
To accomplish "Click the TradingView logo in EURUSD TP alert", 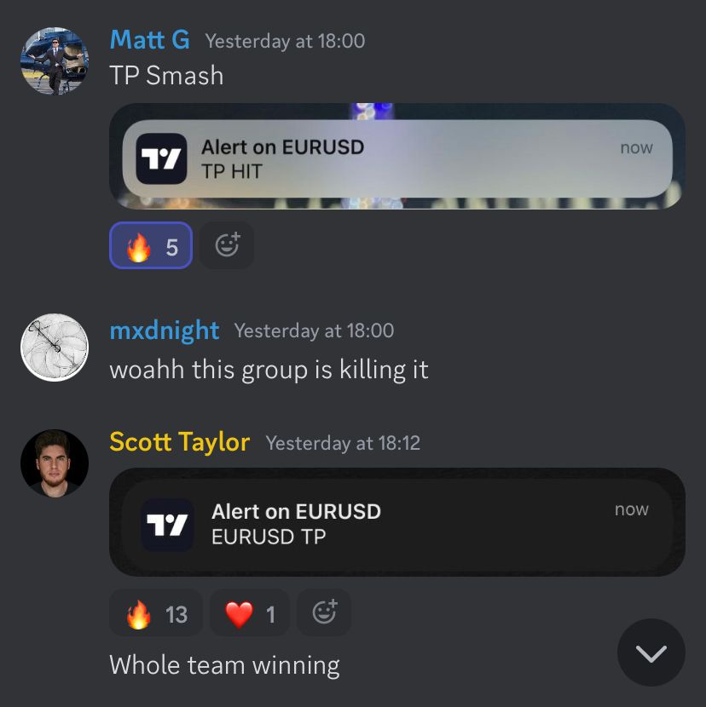I will pos(167,525).
